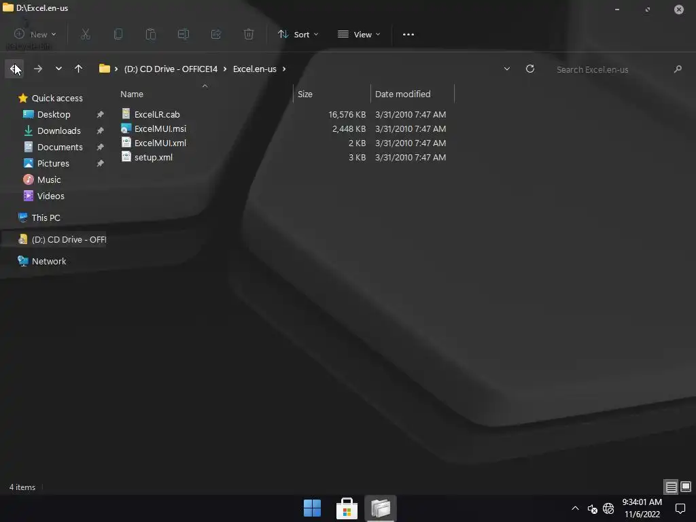Open the View dropdown menu
Viewport: 696px width, 522px height.
click(359, 34)
